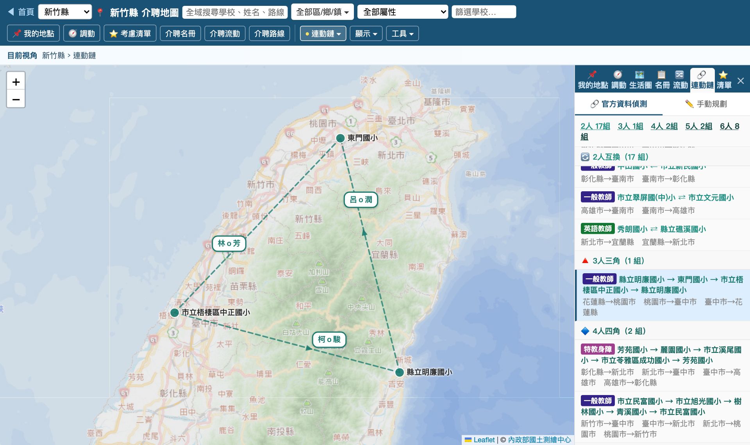Jump to the 5人 2組 link

(698, 126)
